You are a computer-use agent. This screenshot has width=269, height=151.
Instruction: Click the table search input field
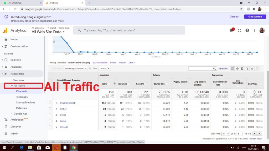[x=200, y=69]
